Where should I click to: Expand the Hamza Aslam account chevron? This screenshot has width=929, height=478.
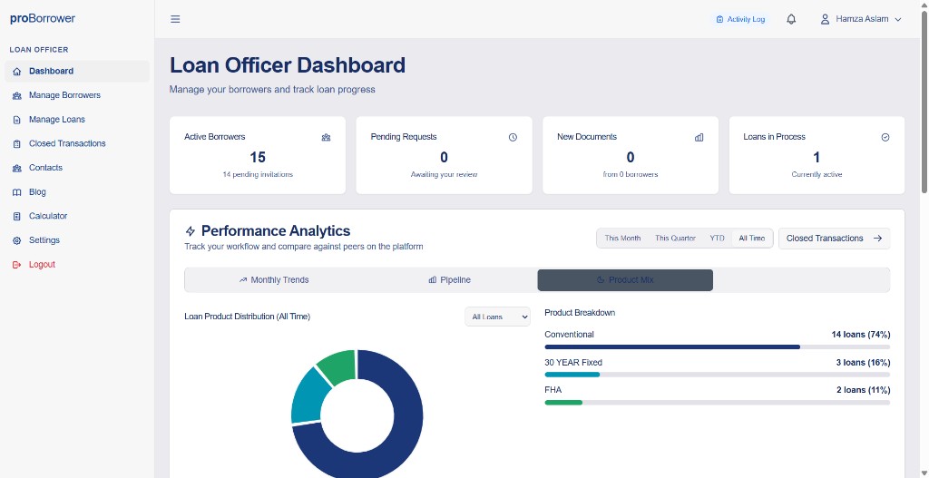tap(897, 20)
